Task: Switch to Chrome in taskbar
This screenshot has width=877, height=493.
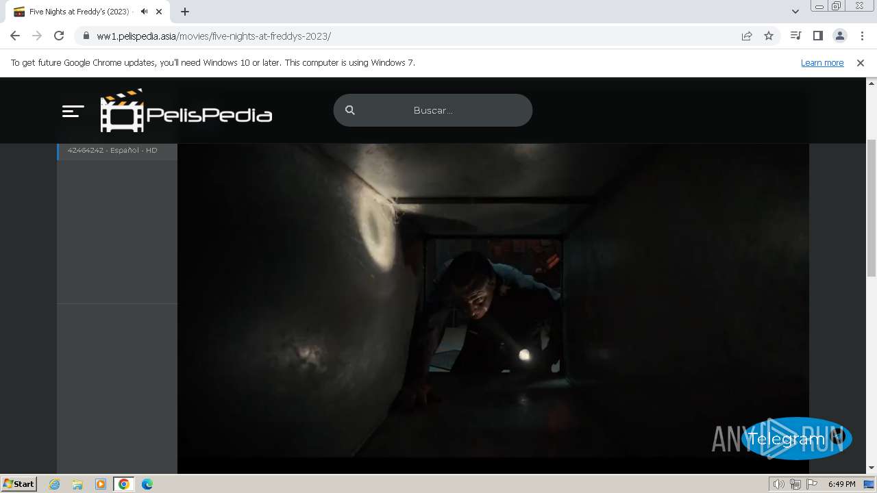Action: tap(124, 484)
